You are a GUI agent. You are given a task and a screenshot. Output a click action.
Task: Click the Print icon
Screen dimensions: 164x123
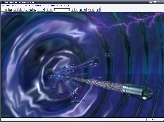[15, 10]
